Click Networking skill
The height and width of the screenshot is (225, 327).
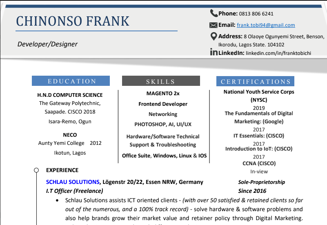163,114
